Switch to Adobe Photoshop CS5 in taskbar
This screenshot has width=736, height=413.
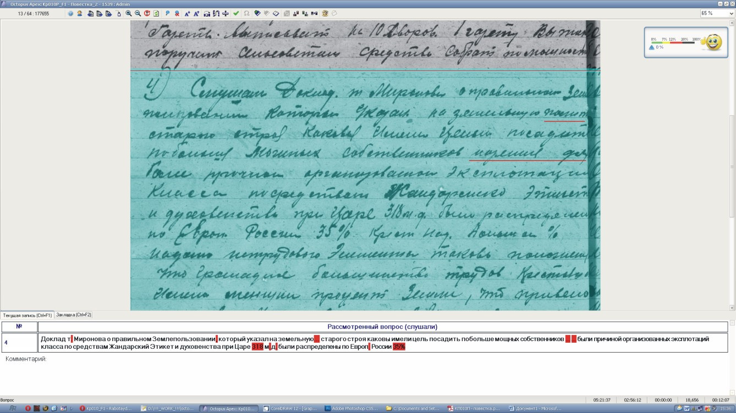pyautogui.click(x=352, y=409)
